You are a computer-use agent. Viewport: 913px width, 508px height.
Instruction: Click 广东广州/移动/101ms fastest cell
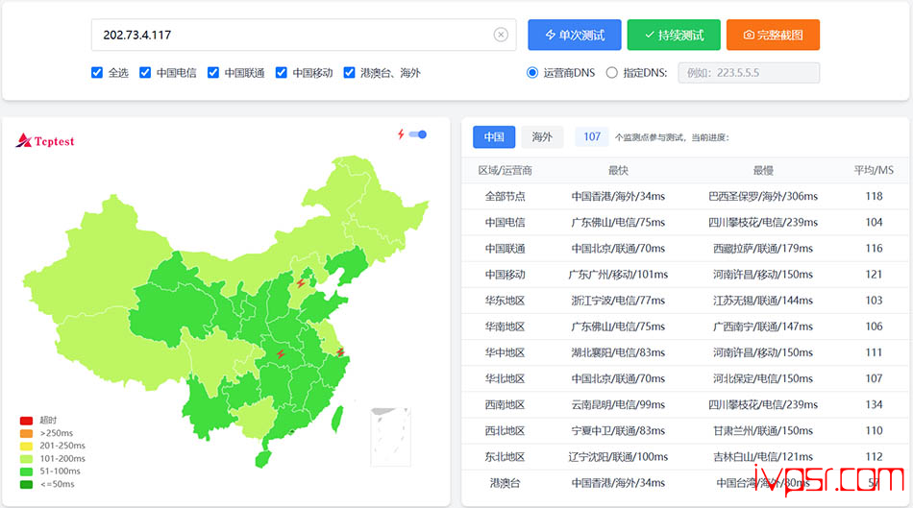[618, 275]
